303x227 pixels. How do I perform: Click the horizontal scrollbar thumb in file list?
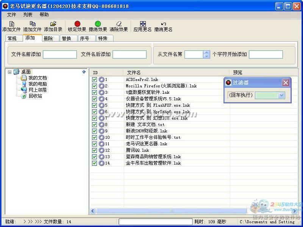click(x=172, y=211)
